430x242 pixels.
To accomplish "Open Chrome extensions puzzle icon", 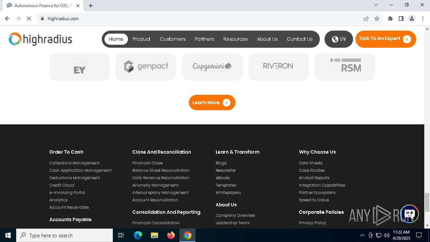I will coord(390,18).
